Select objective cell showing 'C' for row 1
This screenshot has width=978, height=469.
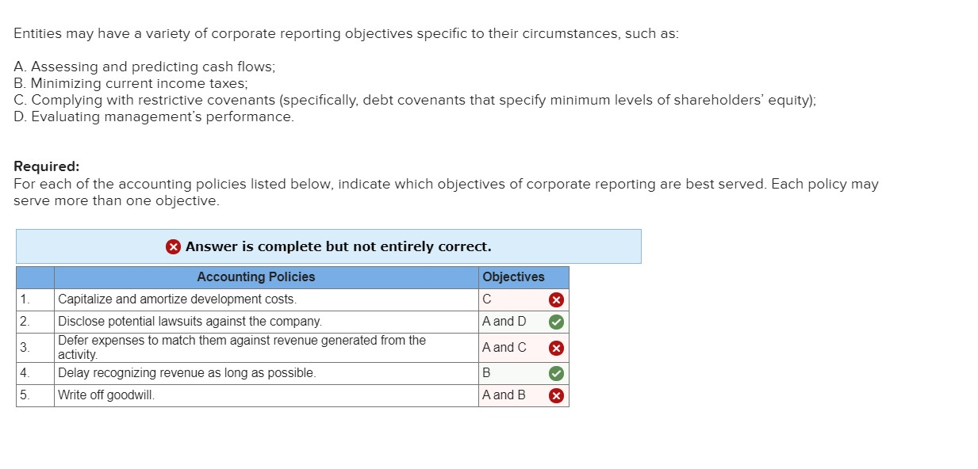point(524,299)
